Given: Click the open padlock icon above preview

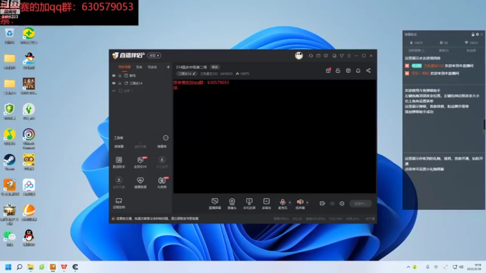Looking at the screenshot, I should click(338, 70).
